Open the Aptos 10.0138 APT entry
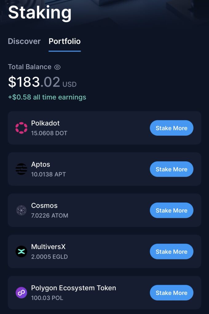Image resolution: width=209 pixels, height=314 pixels. 104,169
